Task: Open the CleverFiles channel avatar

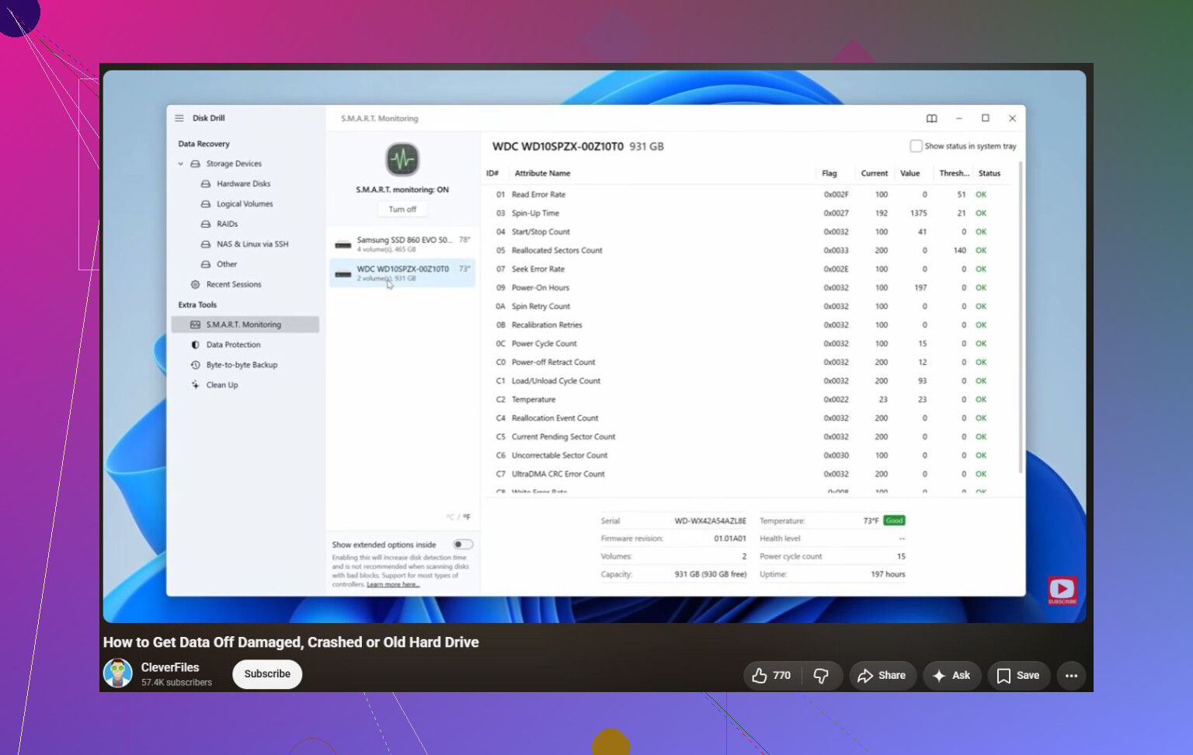Action: pos(118,674)
